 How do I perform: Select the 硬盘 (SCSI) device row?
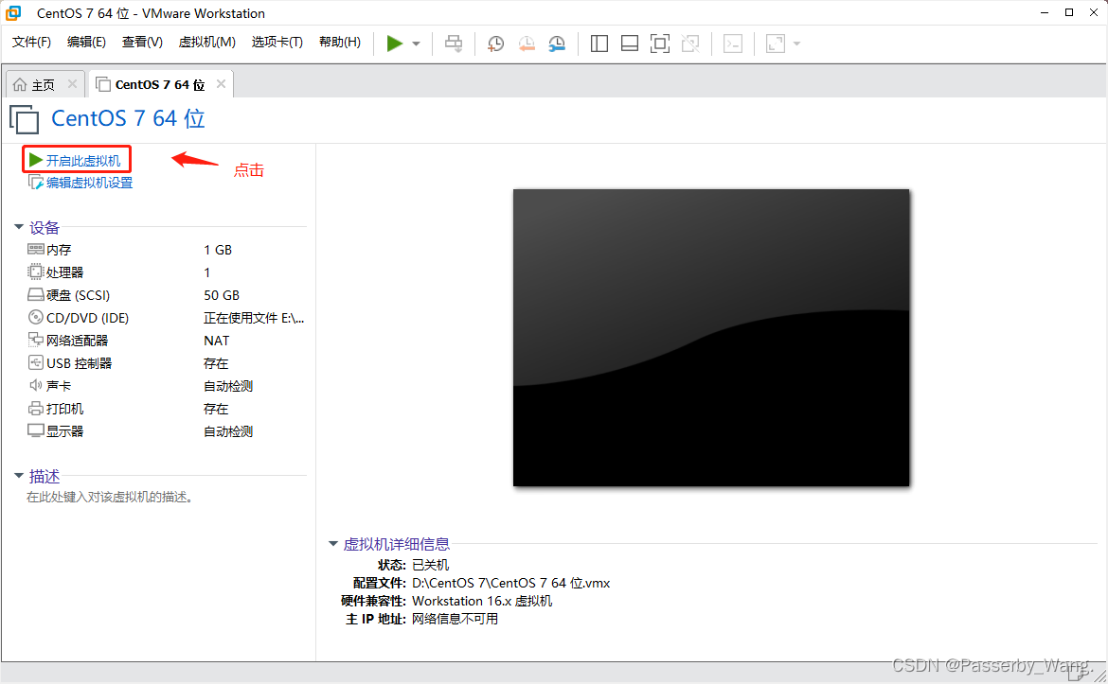(166, 295)
